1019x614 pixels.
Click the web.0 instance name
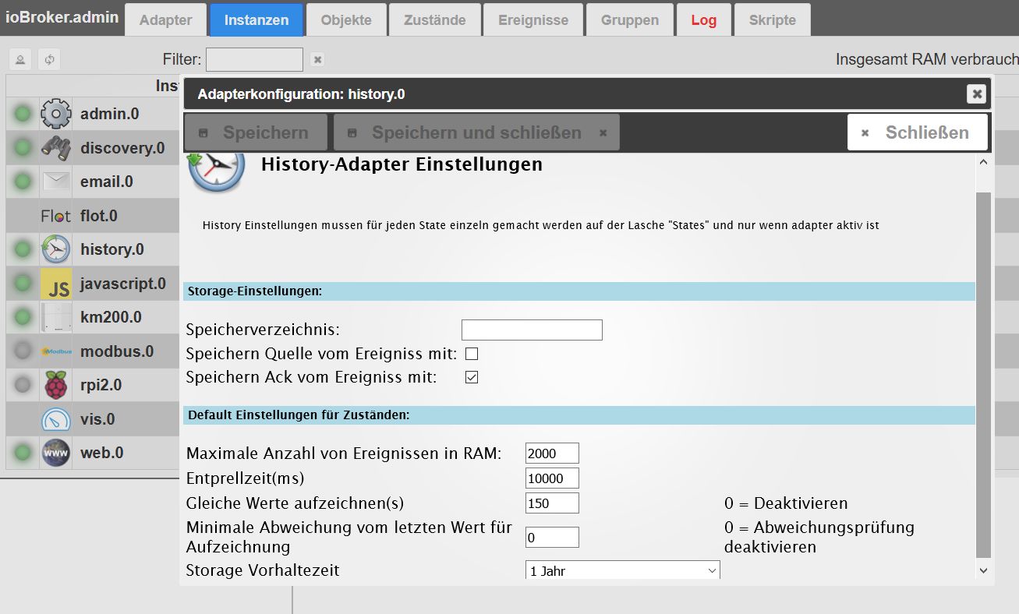(101, 453)
